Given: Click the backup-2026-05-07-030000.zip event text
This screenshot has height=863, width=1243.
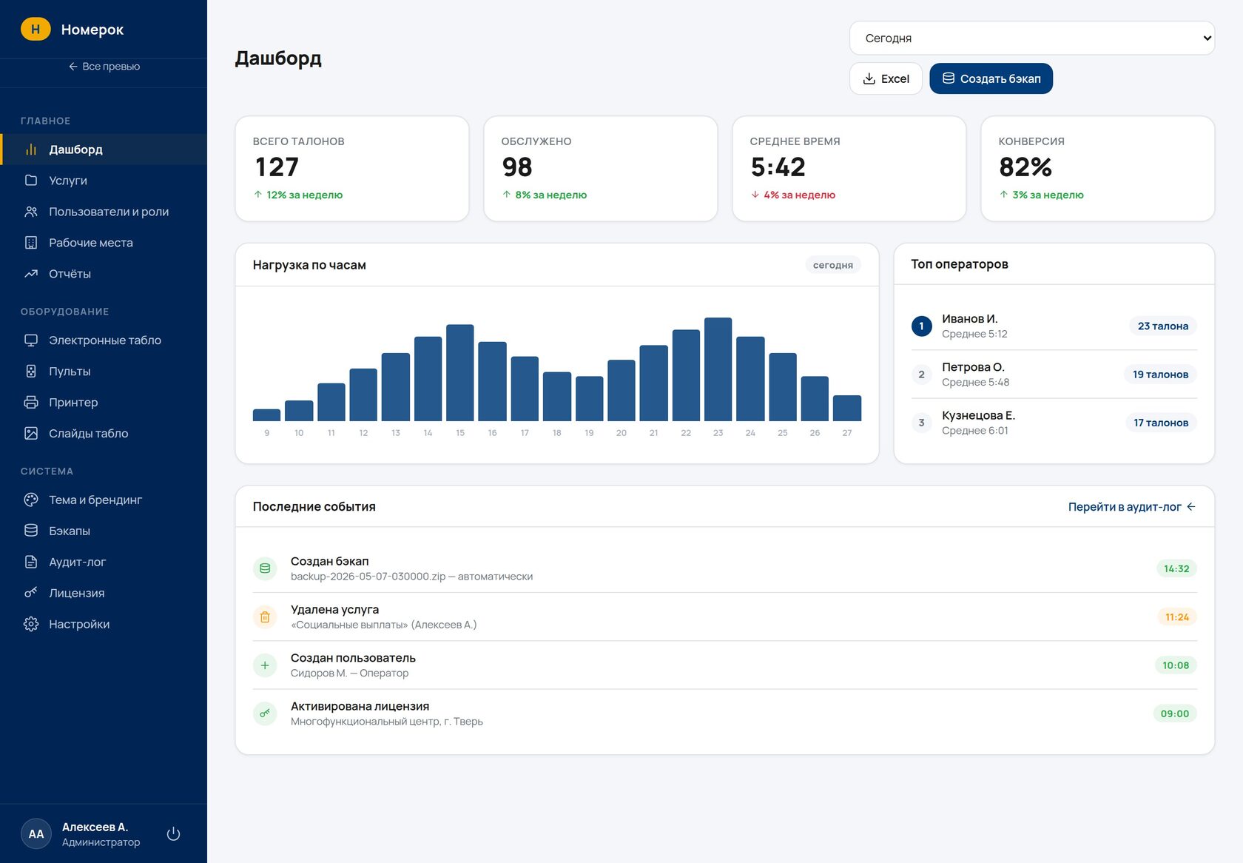Looking at the screenshot, I should click(411, 577).
